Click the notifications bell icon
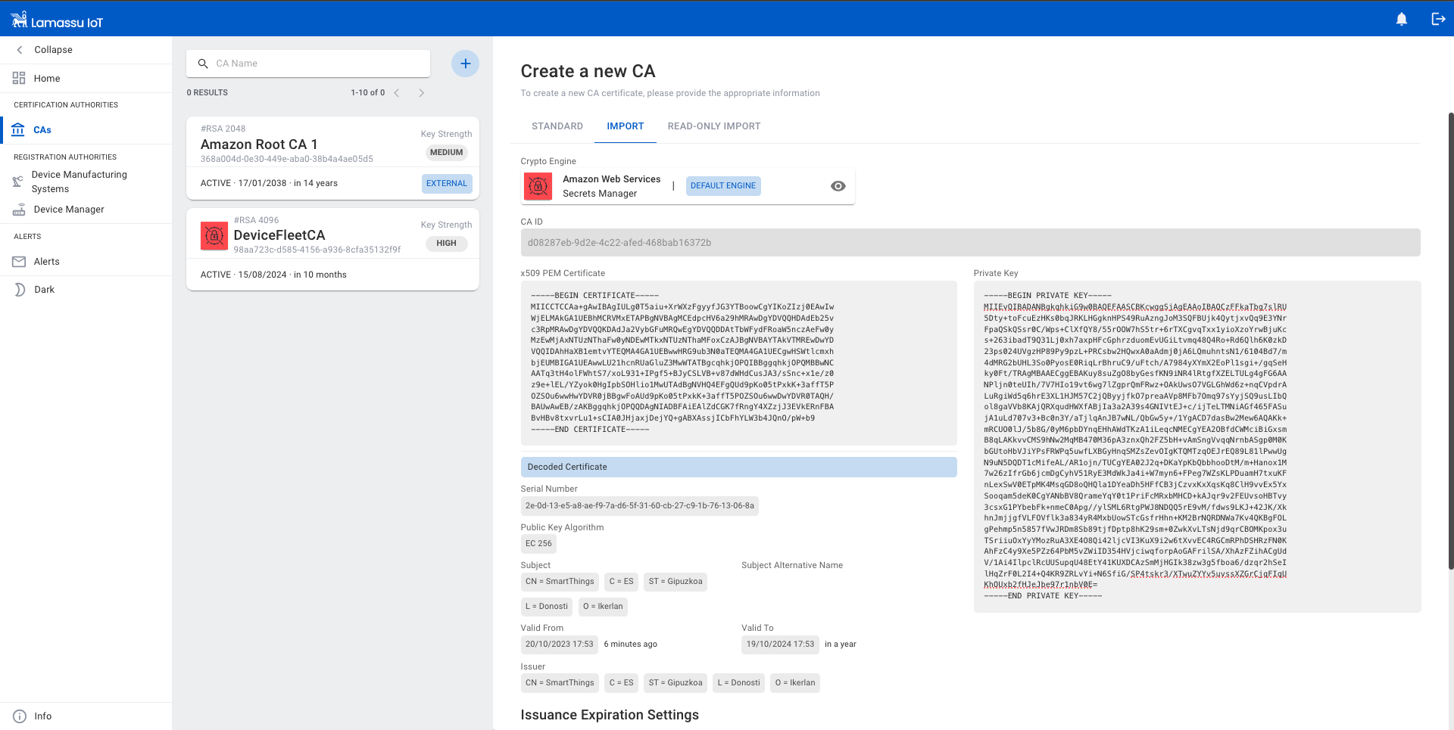Screen dimensions: 1454x730 coord(1401,19)
